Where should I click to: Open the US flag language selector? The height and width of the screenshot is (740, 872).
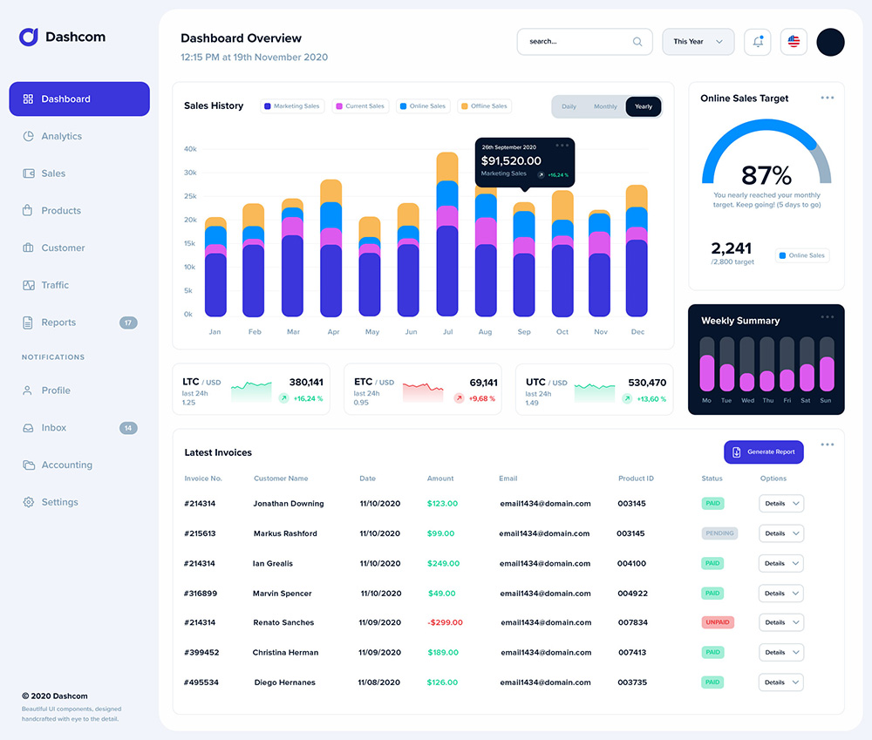tap(794, 42)
